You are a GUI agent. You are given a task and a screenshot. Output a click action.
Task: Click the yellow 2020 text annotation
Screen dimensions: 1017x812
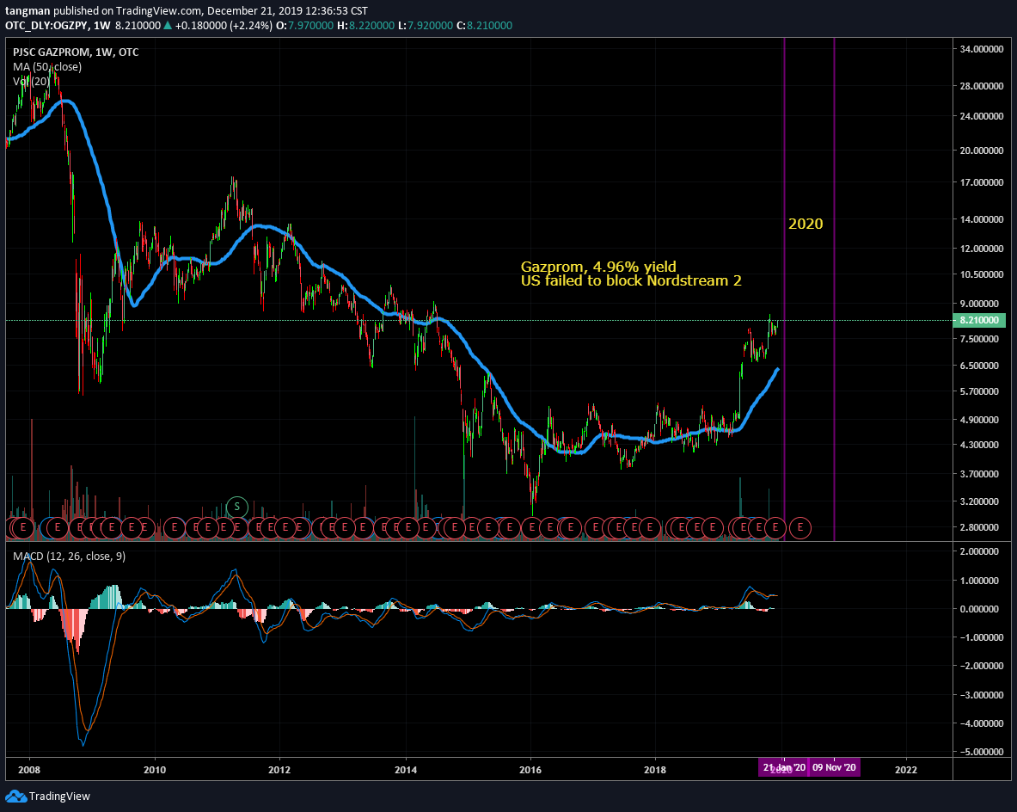[806, 224]
